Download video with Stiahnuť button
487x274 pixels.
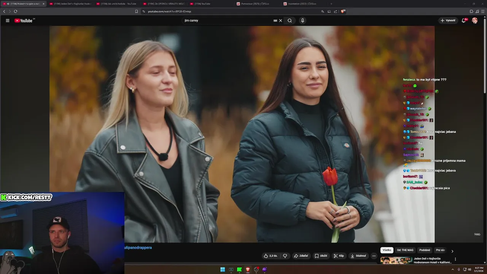(x=358, y=256)
